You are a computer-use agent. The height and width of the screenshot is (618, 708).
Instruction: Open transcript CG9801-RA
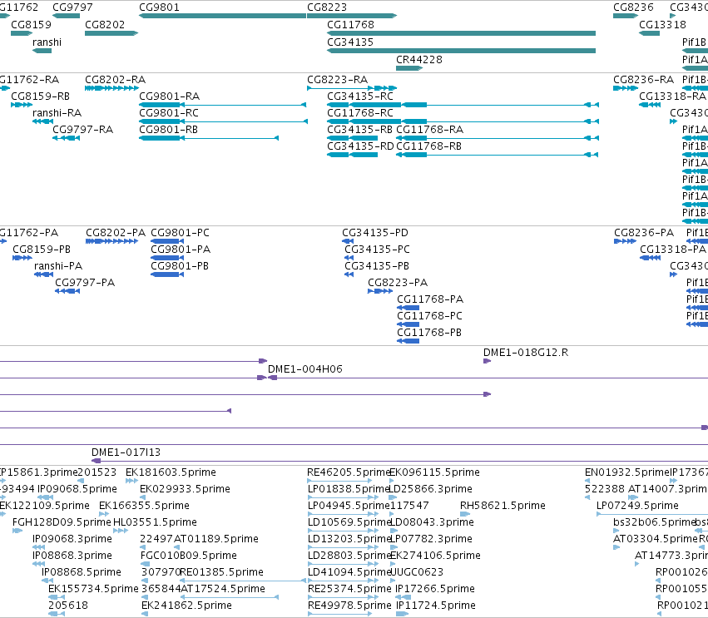pyautogui.click(x=170, y=96)
